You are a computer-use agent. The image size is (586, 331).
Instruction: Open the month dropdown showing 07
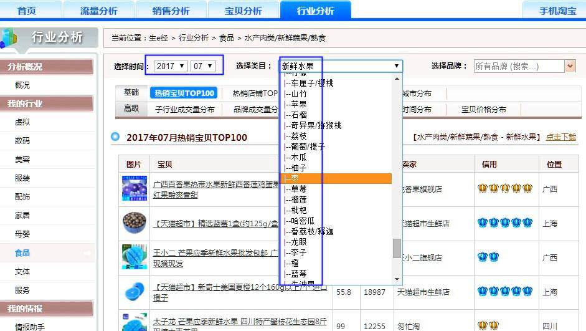point(203,66)
